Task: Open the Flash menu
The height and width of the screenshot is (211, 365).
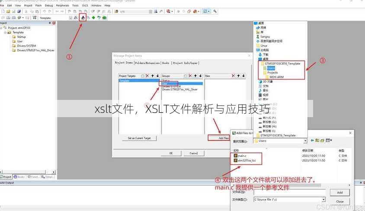Action: click(x=38, y=5)
